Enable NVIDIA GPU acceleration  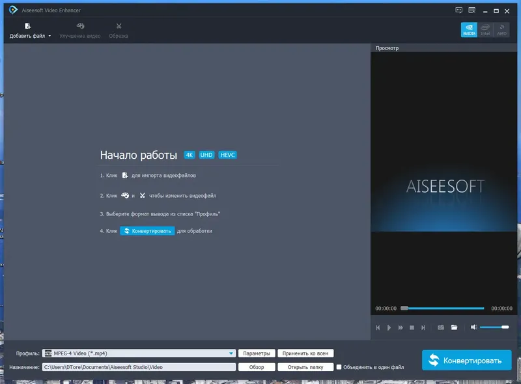[468, 29]
